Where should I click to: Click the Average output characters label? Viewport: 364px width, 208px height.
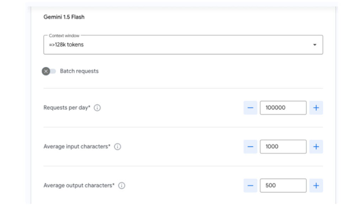79,186
